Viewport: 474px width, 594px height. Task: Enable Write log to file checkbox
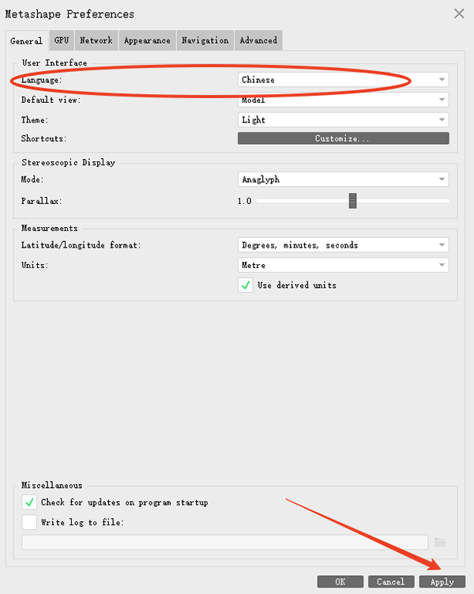point(29,522)
